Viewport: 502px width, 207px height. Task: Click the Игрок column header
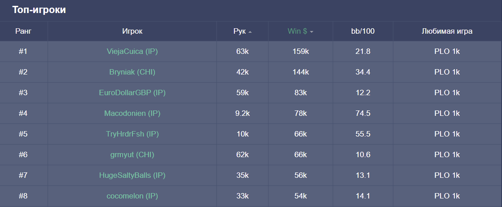[x=132, y=31]
